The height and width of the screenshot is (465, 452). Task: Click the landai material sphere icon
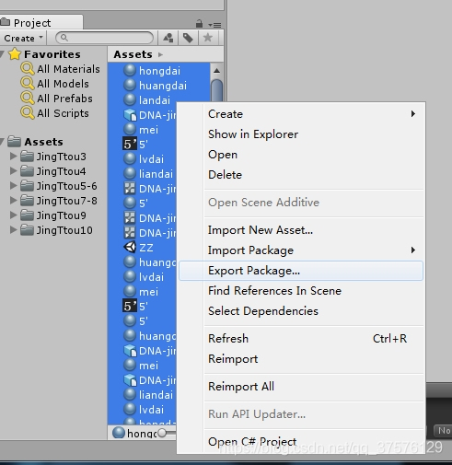[x=130, y=99]
